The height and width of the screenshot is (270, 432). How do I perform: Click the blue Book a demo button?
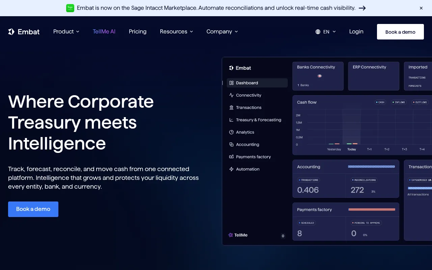tap(33, 209)
